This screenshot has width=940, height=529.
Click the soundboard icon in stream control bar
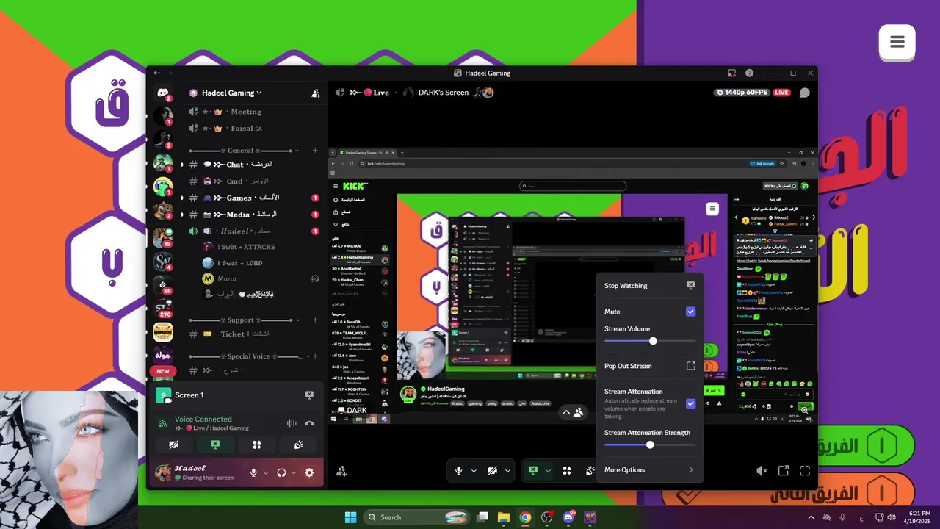590,470
